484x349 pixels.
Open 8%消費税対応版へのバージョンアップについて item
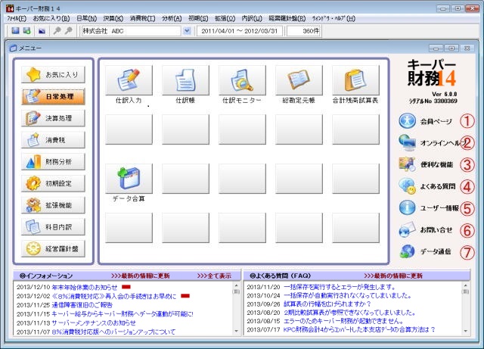tap(113, 332)
